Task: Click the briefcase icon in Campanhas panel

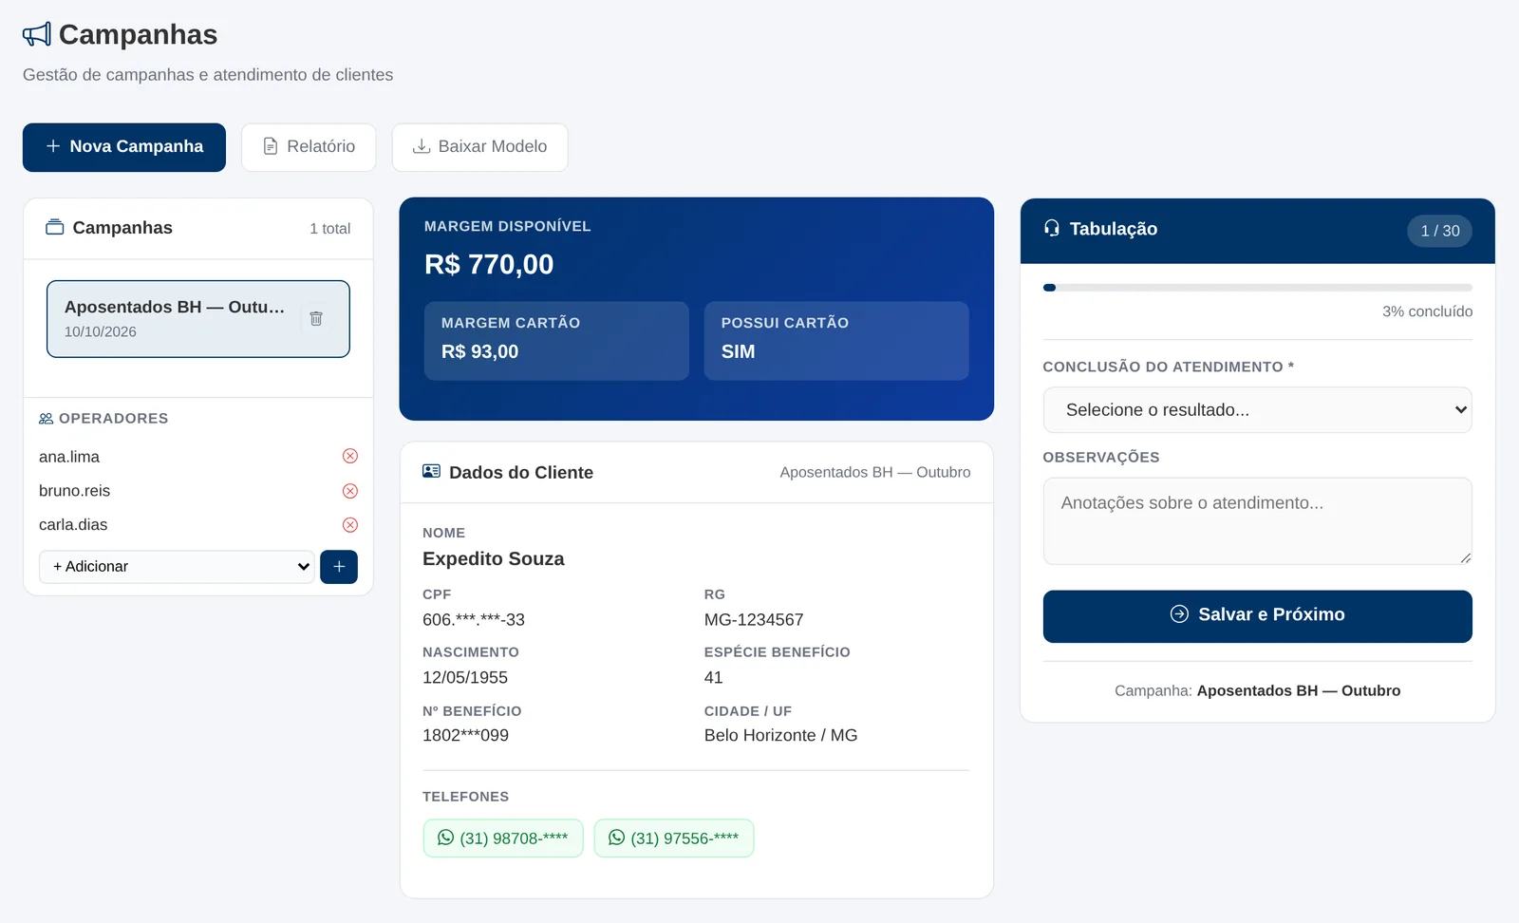Action: 55,227
